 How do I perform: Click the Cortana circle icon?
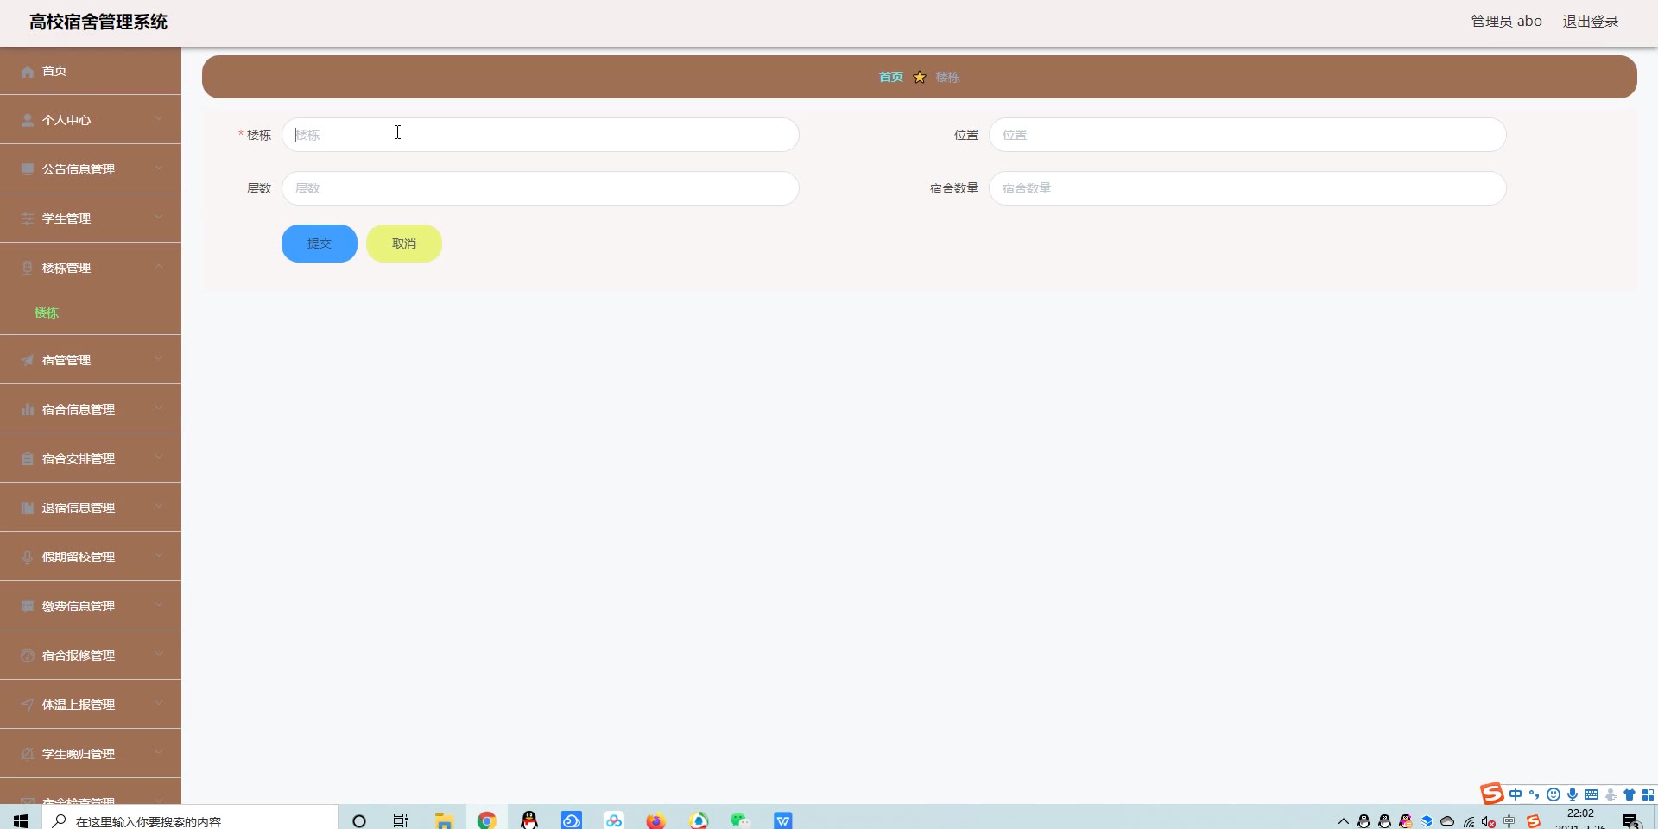tap(359, 820)
